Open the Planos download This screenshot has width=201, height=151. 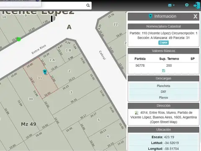tap(163, 97)
